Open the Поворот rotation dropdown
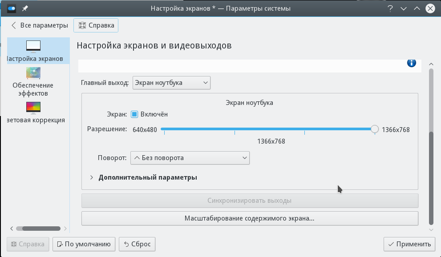Viewport: 441px width, 257px height. [x=190, y=158]
